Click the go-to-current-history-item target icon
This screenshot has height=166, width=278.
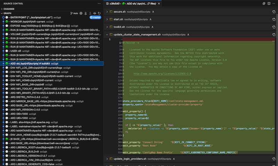point(81,13)
